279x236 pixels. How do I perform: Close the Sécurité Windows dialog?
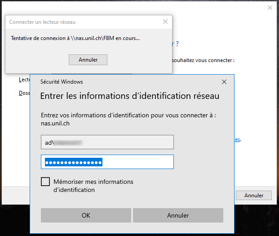224,82
